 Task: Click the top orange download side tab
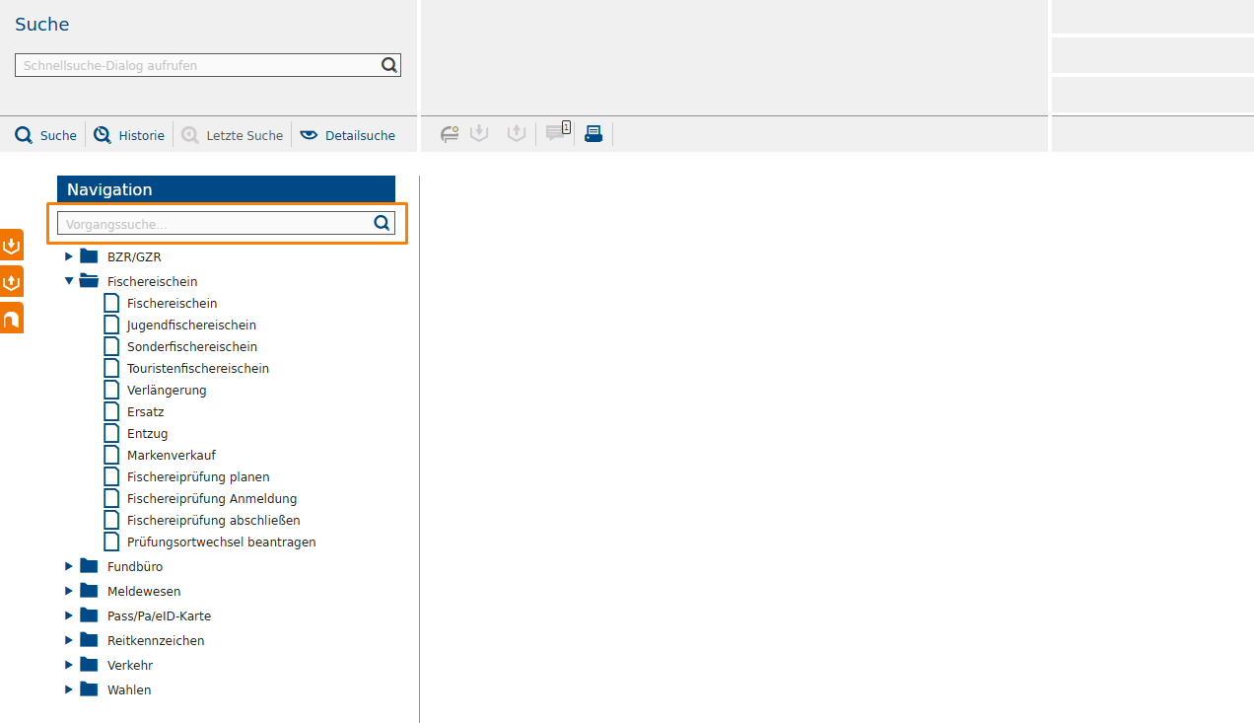point(12,245)
